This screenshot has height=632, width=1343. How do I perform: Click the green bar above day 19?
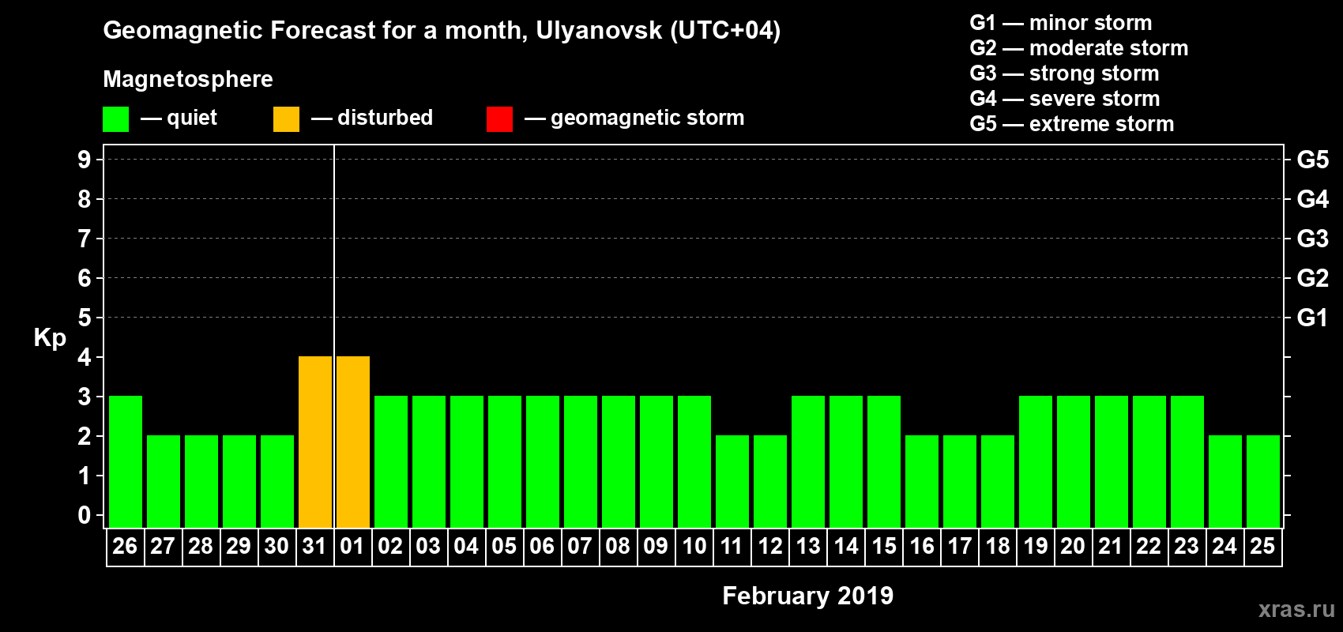point(1036,461)
